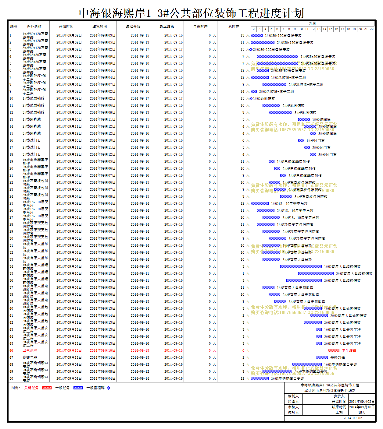Click the bar label 3#楼首层大堂安装工程 in the chart

[x=342, y=343]
